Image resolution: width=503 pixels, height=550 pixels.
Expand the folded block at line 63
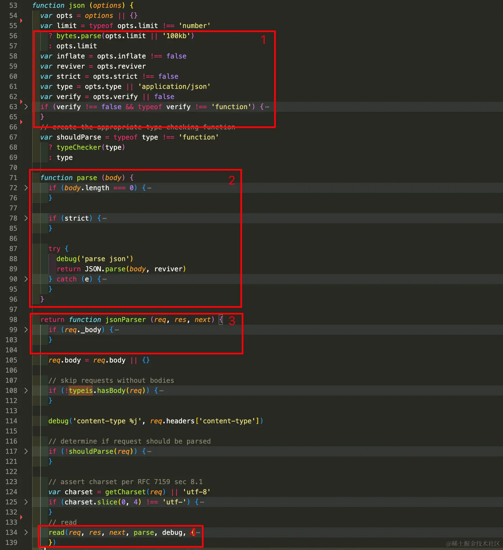[26, 107]
